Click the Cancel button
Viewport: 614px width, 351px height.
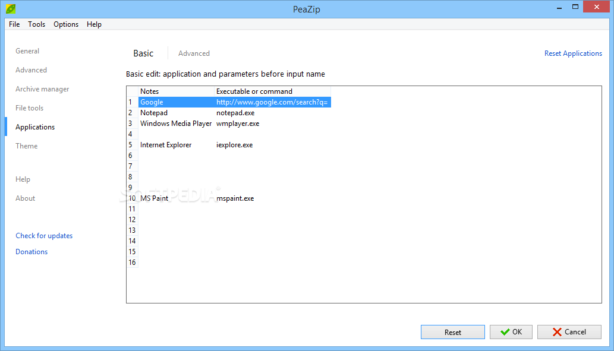pos(569,332)
